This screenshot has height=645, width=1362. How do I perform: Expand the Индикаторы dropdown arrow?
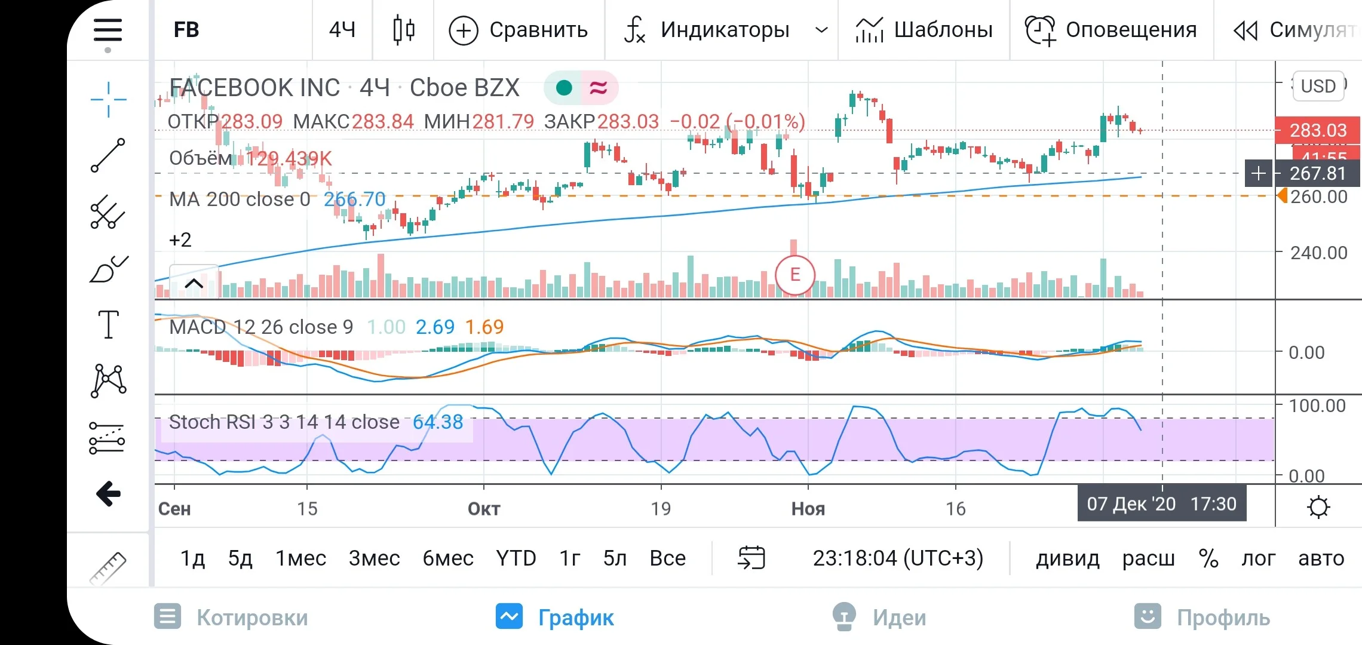822,30
